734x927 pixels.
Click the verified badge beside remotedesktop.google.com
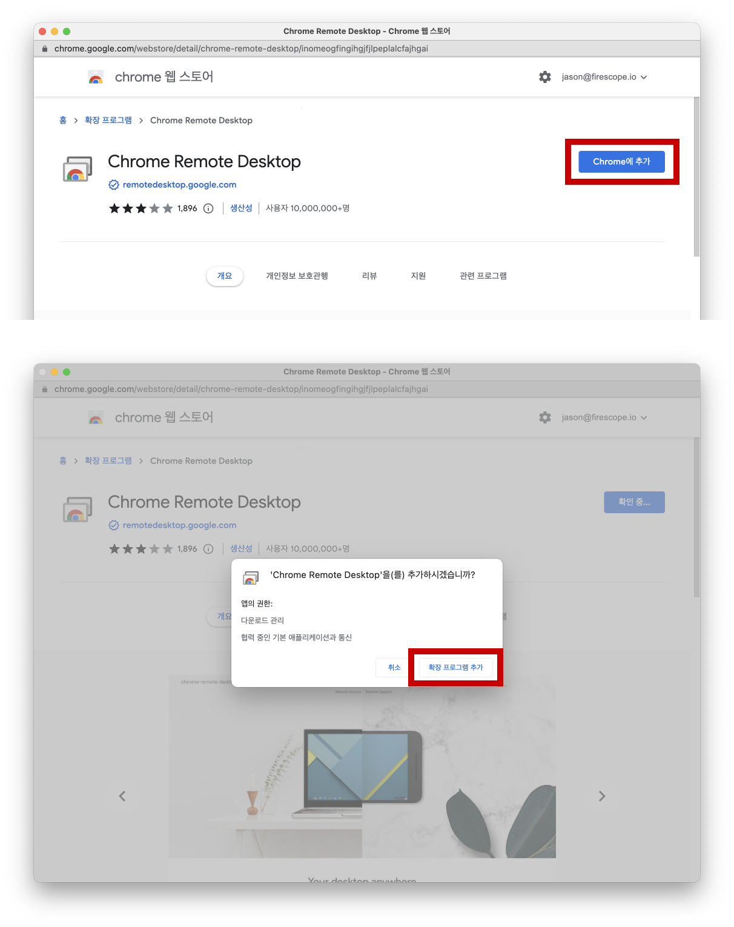[114, 185]
